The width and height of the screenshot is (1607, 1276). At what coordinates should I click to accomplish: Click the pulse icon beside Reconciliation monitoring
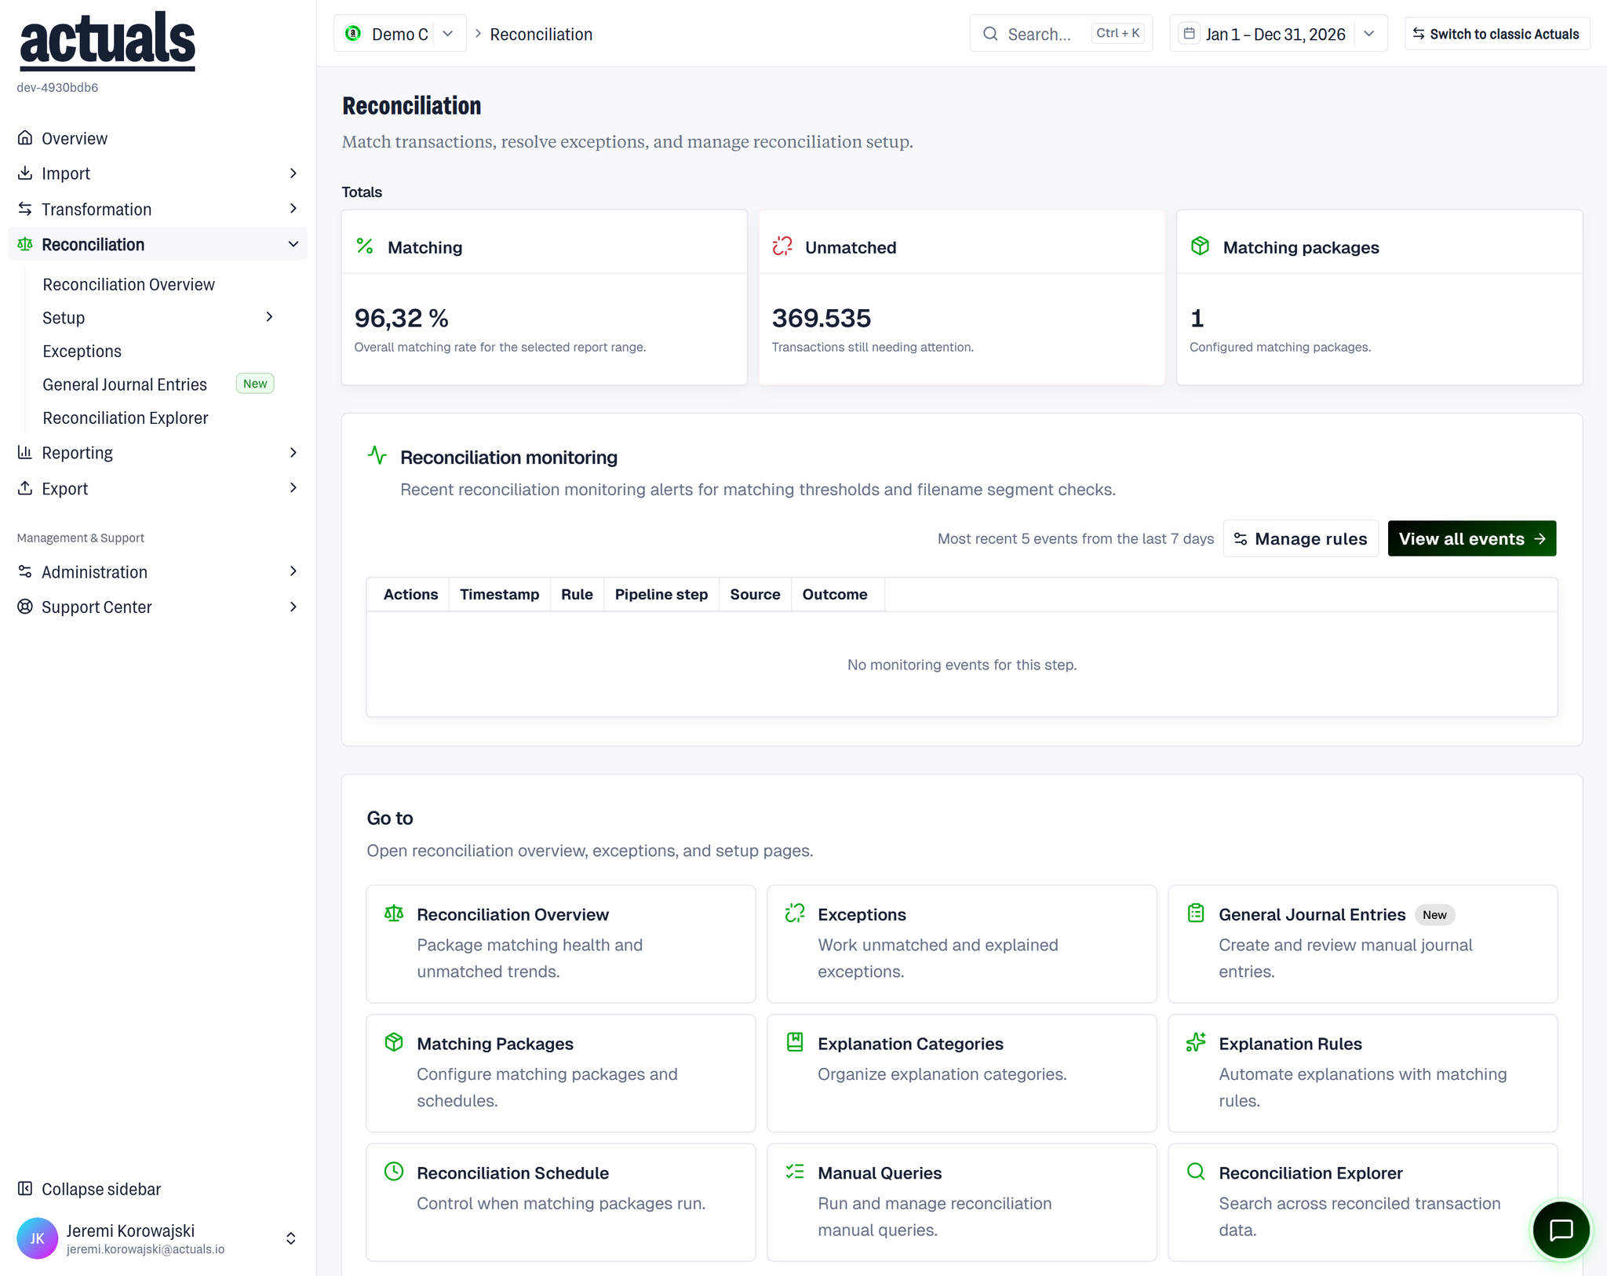click(377, 455)
